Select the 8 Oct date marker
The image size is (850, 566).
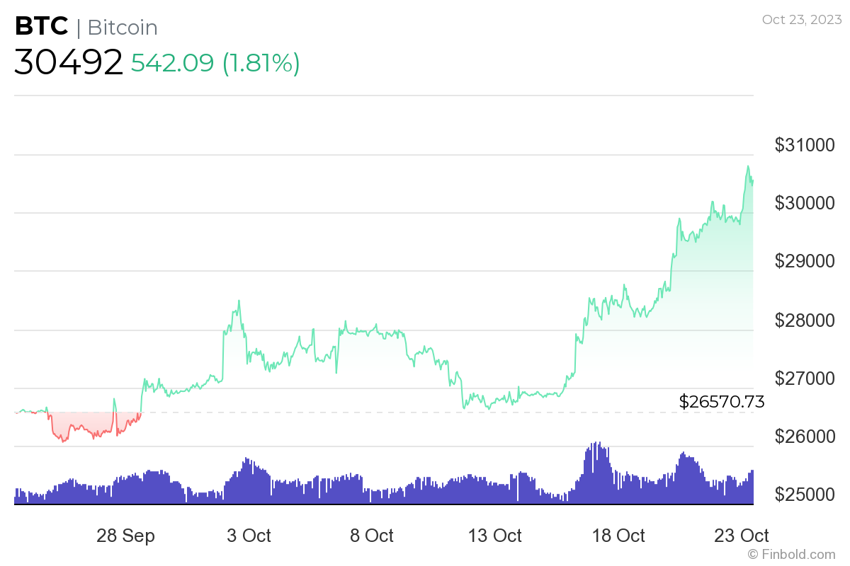tap(372, 536)
